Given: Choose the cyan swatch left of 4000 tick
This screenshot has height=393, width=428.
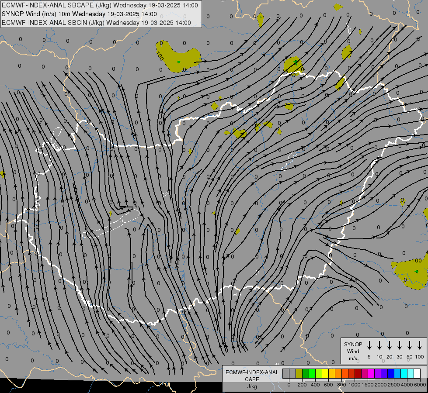Looking at the screenshot, I should 404,374.
